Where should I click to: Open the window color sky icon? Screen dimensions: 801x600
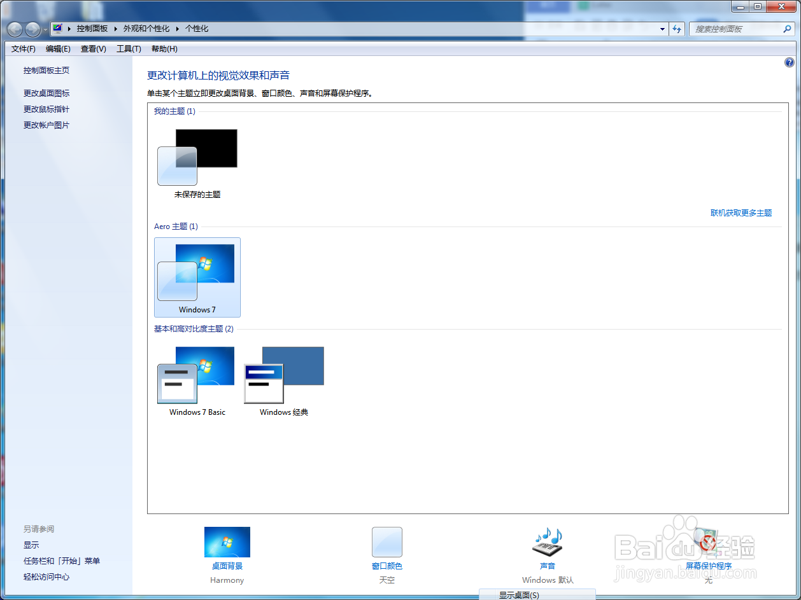pos(387,542)
